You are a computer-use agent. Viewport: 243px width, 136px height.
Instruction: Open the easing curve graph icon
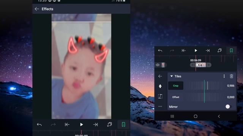tap(160, 96)
